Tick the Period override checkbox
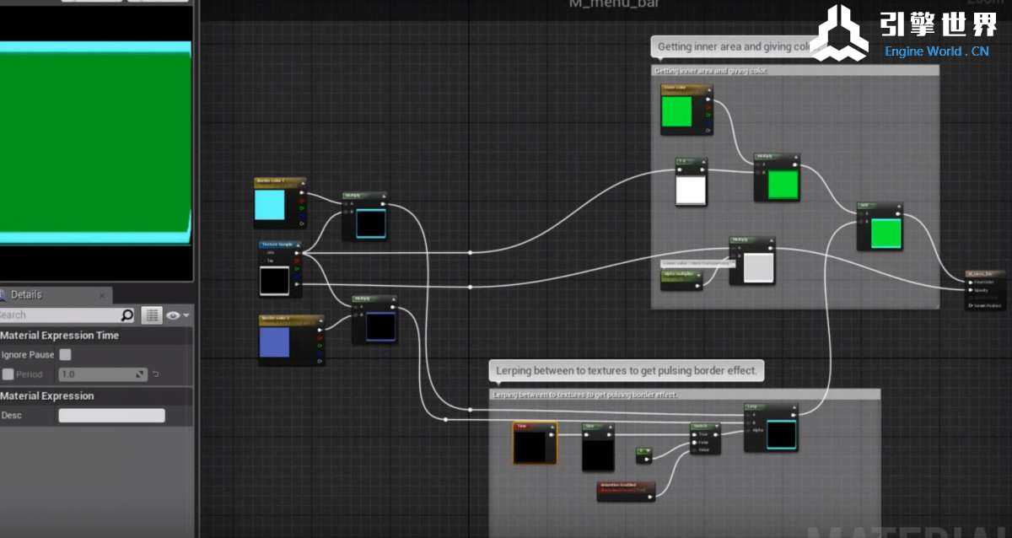1012x538 pixels. point(8,374)
